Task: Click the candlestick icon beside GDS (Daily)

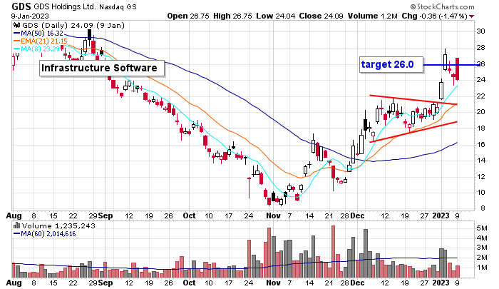Action: pos(16,25)
